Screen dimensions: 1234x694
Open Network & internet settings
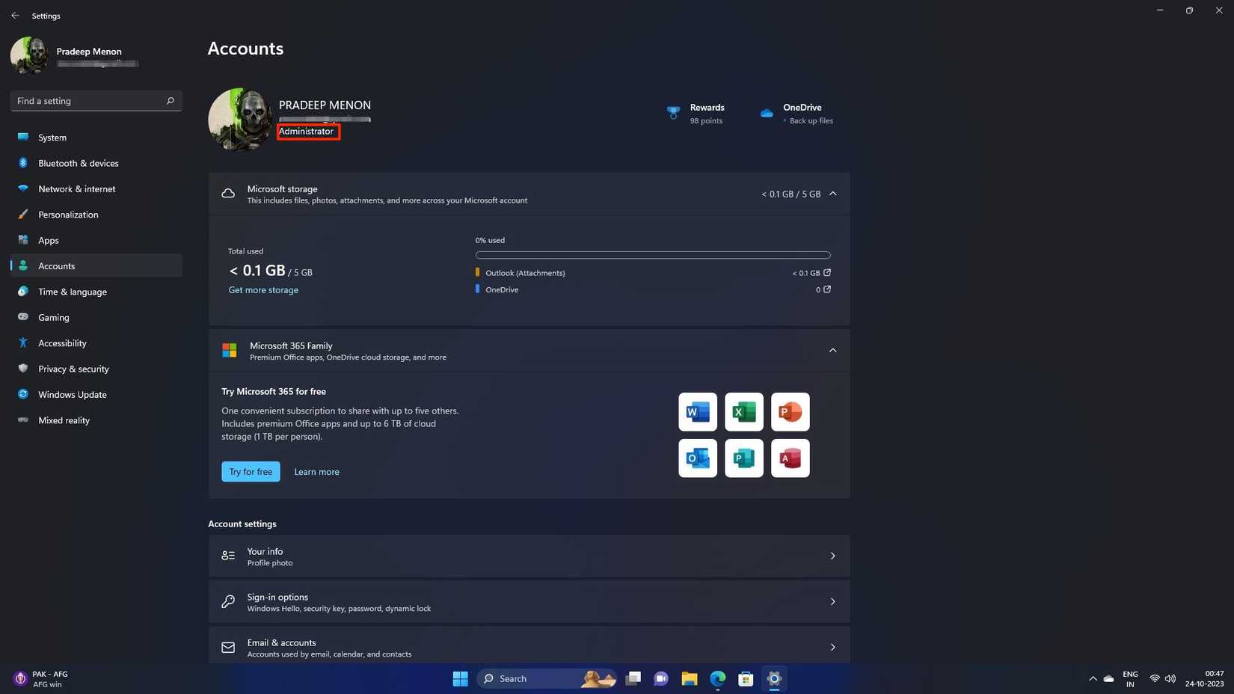[x=96, y=189]
